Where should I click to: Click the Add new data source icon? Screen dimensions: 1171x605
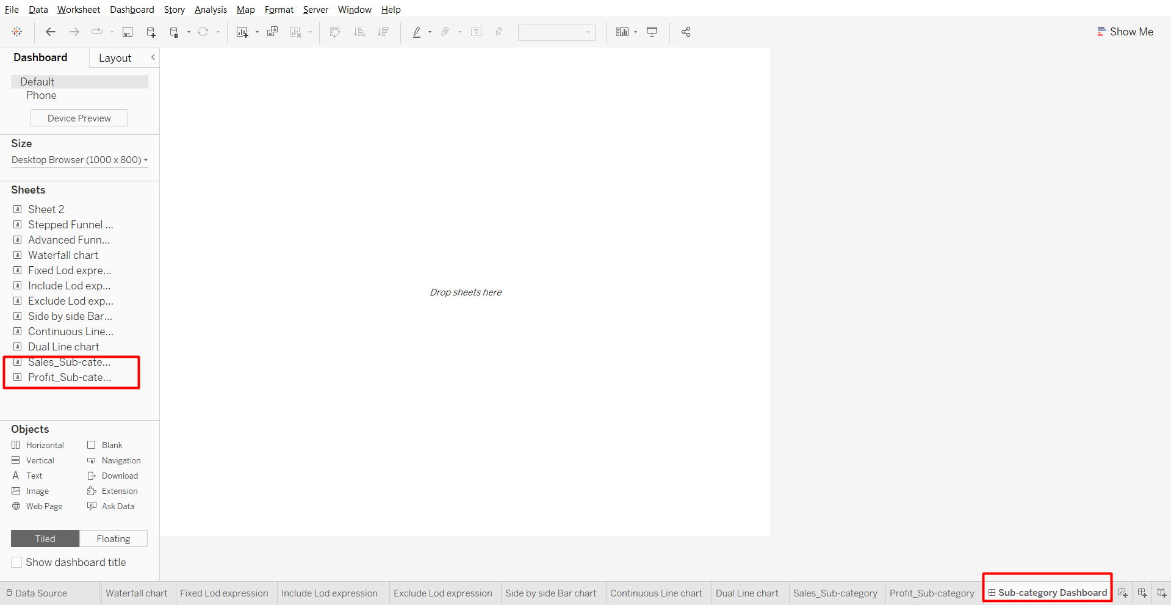click(x=151, y=32)
